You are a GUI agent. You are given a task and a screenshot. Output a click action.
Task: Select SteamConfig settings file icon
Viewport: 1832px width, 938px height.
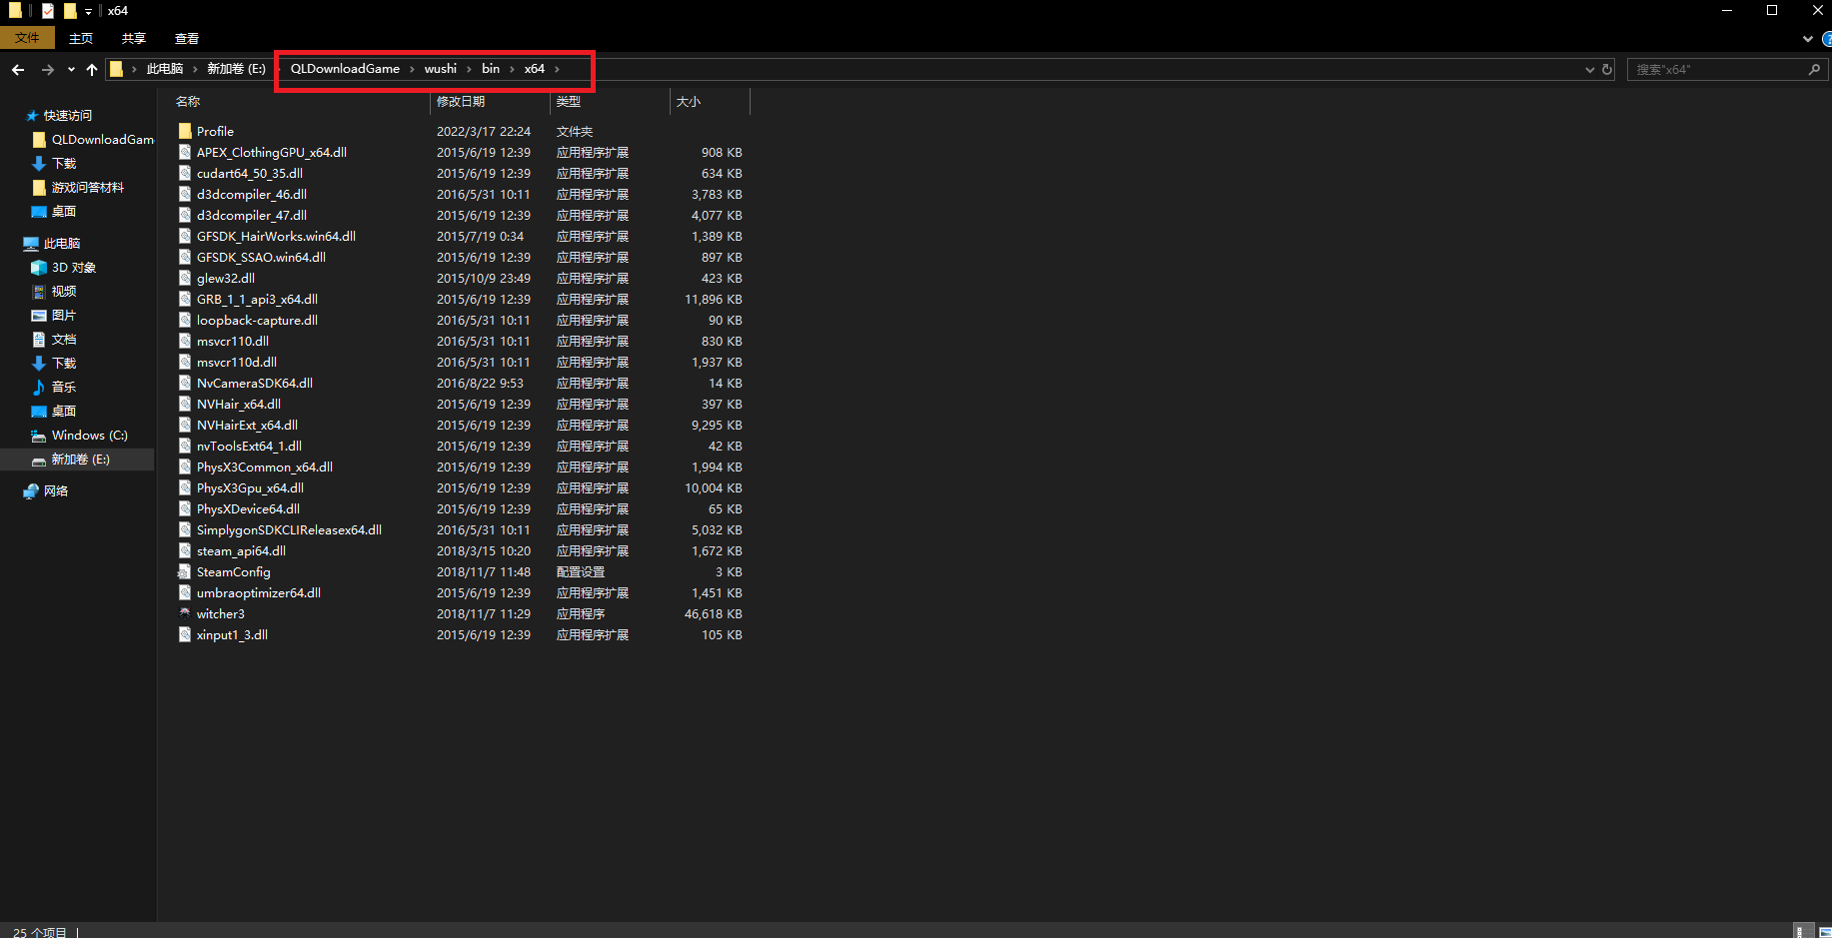coord(185,571)
